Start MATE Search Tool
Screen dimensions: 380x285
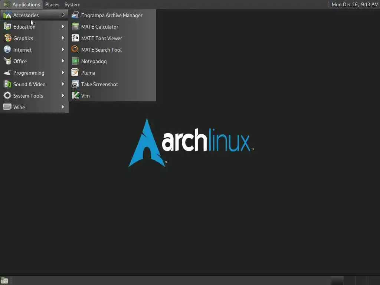[112, 49]
